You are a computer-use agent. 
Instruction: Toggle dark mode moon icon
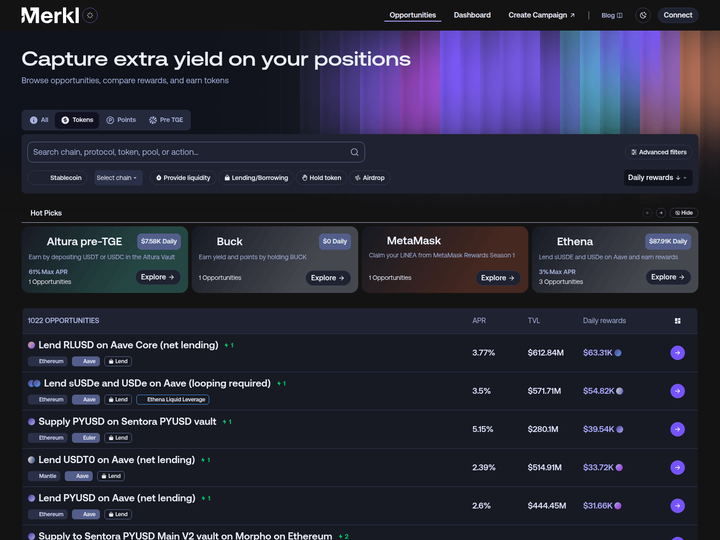point(643,15)
